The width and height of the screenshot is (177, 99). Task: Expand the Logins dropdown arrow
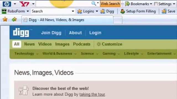97,11
